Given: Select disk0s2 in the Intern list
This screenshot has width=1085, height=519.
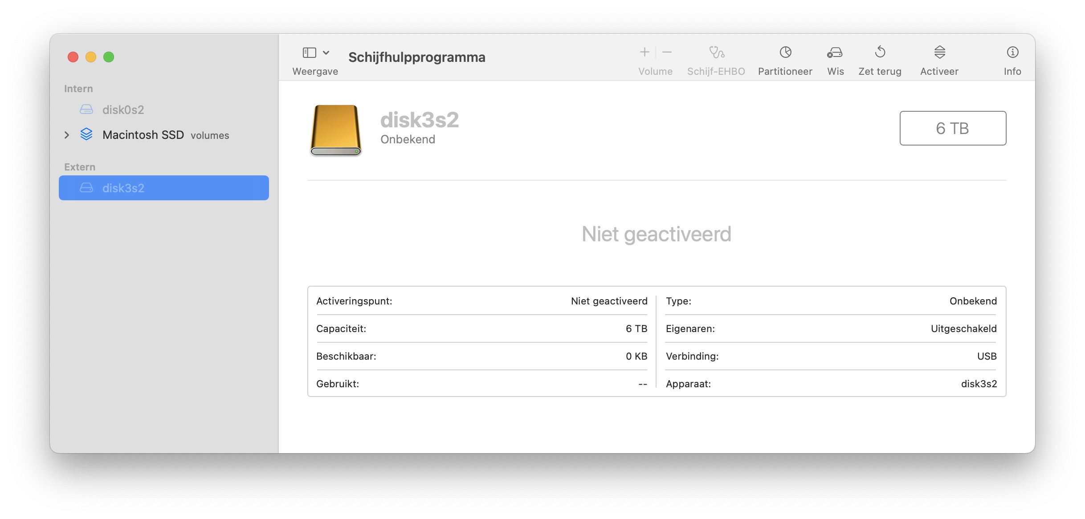Looking at the screenshot, I should 164,109.
